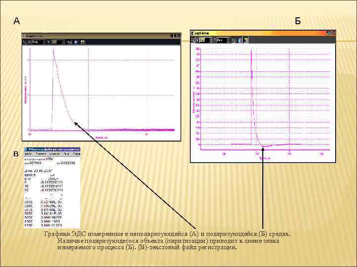Click the y=5435338 coordinate in the text file
Viewport: 357px width, 267px height.
coord(65,163)
